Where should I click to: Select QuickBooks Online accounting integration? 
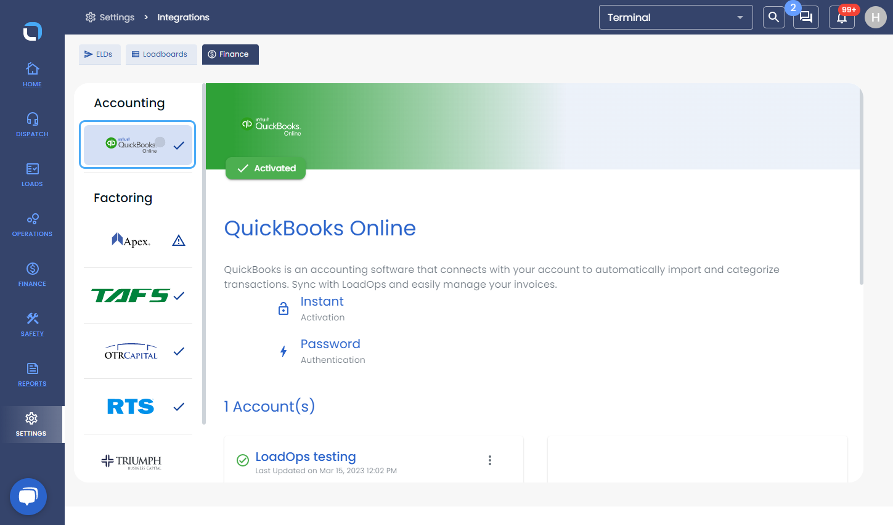click(137, 145)
